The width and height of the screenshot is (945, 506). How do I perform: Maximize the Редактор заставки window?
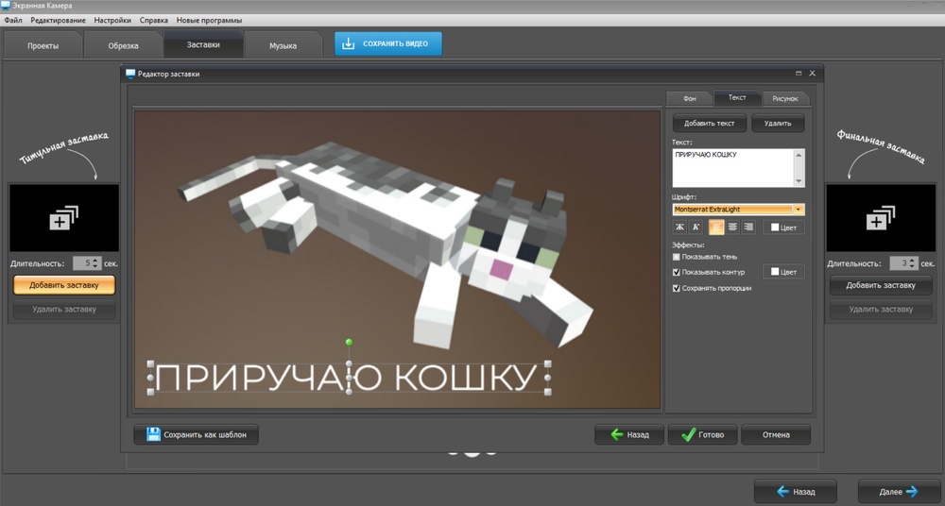[799, 73]
